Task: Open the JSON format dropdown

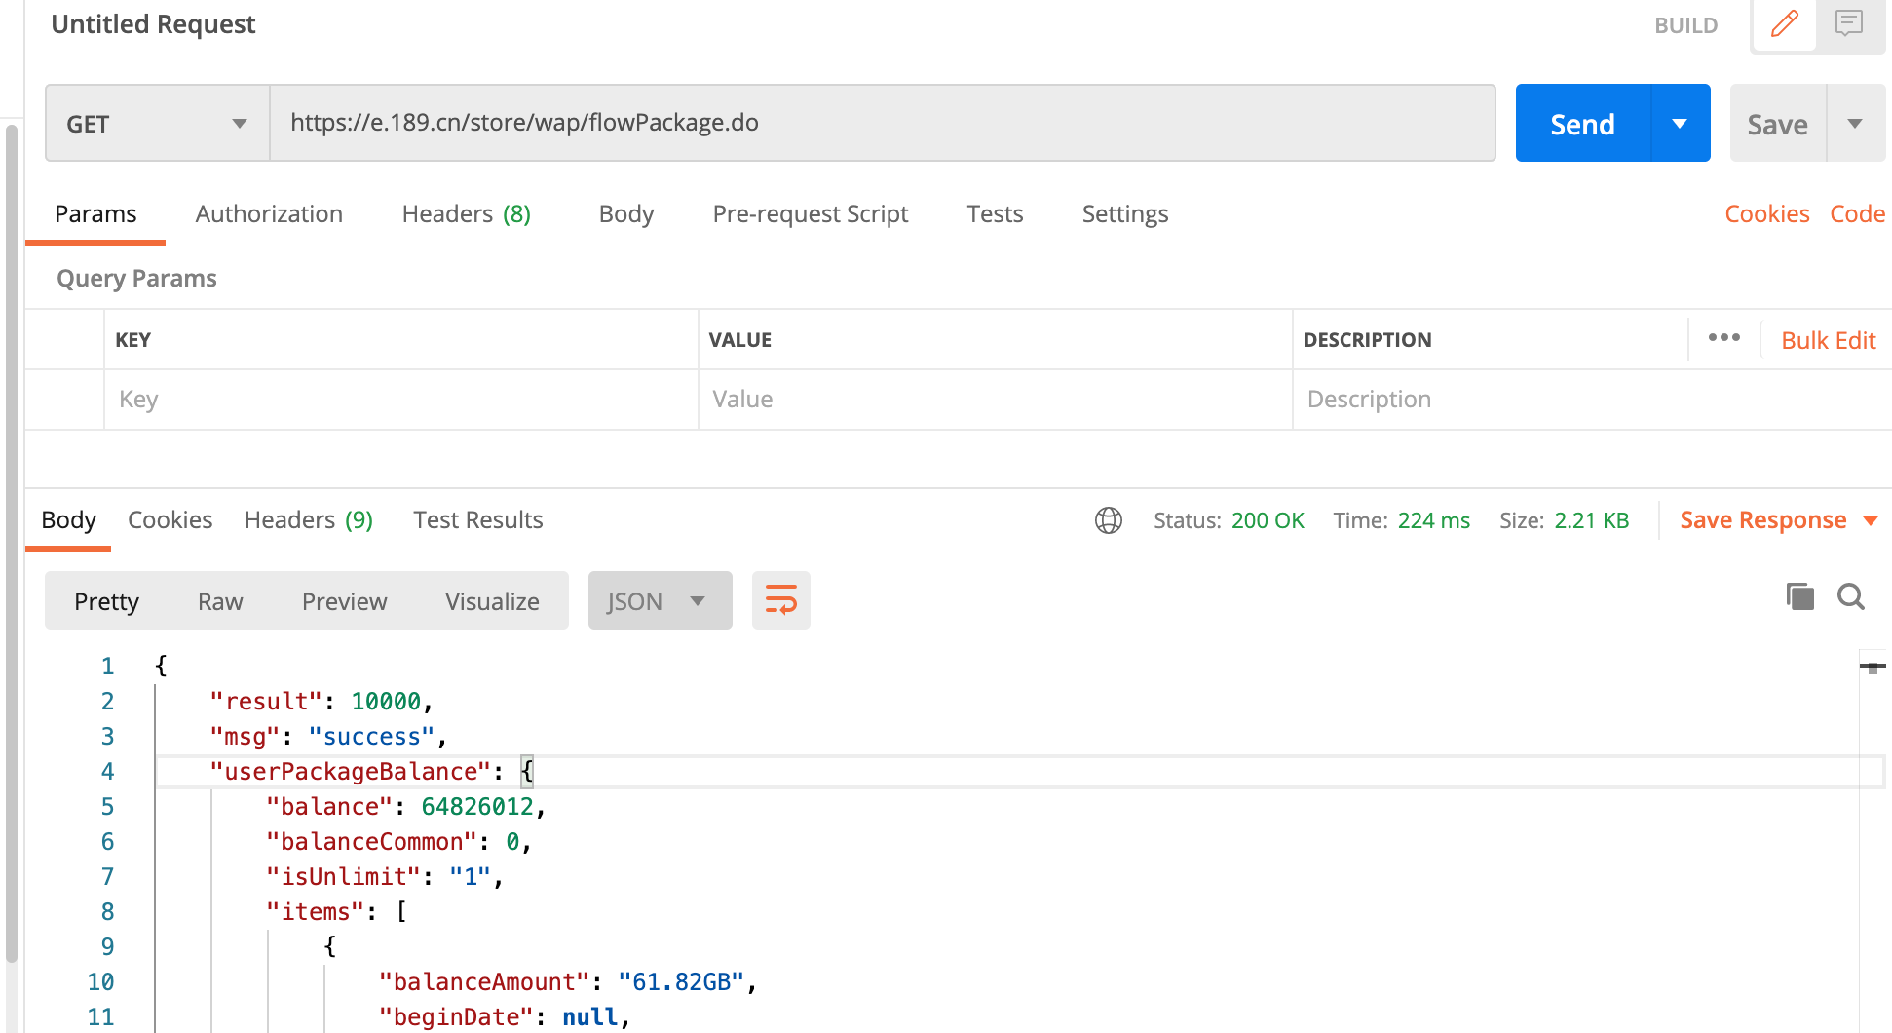Action: tap(660, 600)
